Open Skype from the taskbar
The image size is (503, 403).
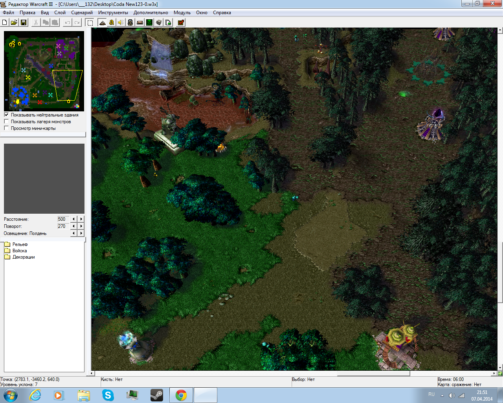click(x=108, y=395)
